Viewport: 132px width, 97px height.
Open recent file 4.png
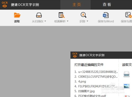click(x=80, y=81)
